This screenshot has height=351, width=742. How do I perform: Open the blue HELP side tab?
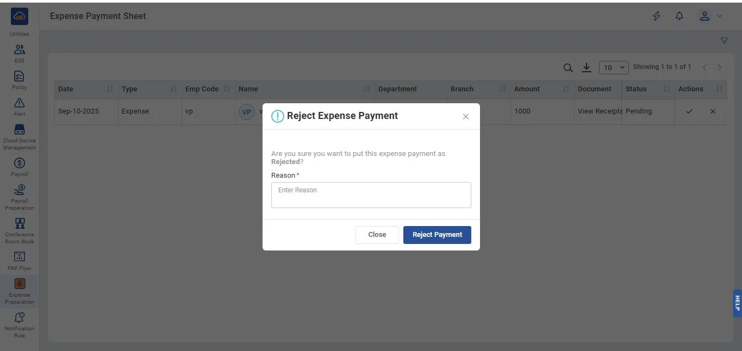(737, 303)
